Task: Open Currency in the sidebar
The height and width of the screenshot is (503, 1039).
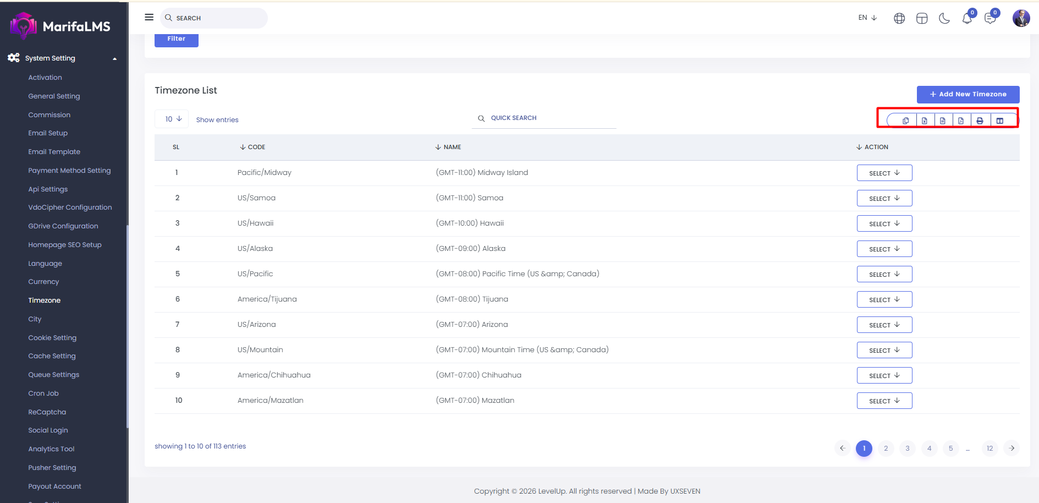Action: (43, 282)
